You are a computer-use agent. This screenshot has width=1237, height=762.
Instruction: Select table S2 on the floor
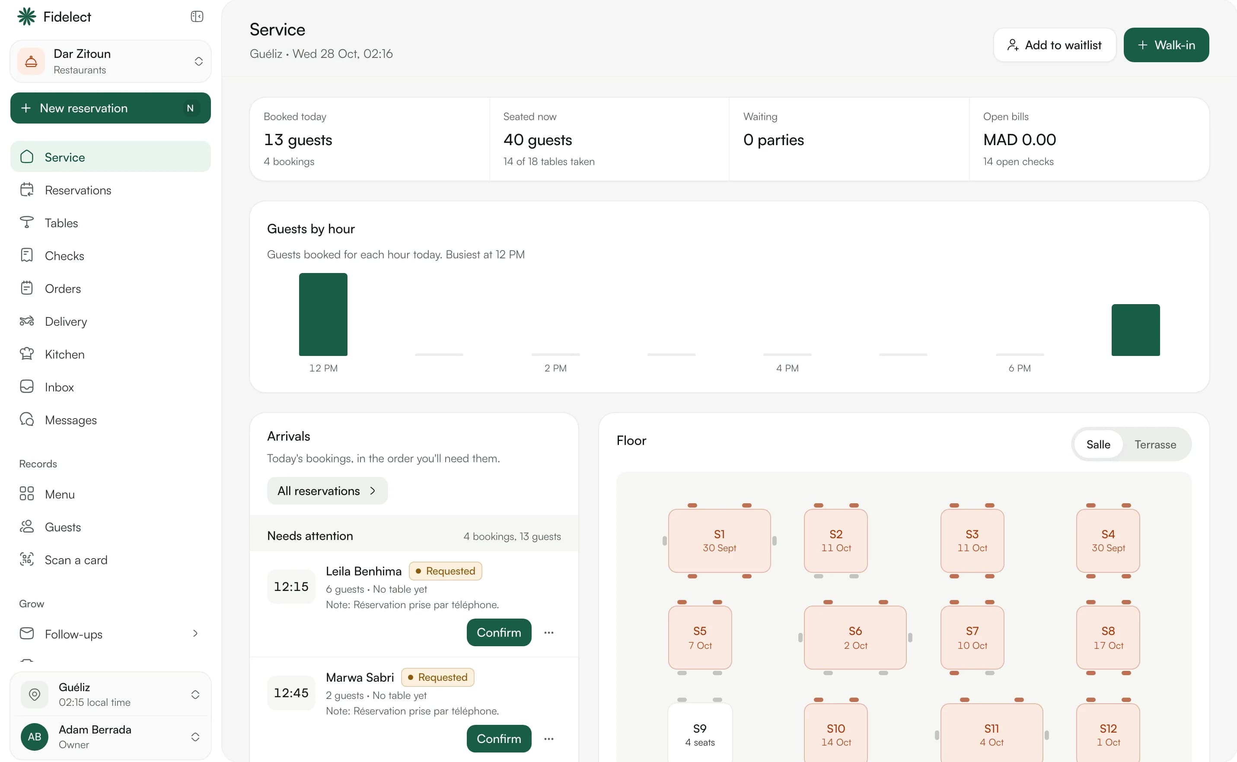tap(835, 540)
